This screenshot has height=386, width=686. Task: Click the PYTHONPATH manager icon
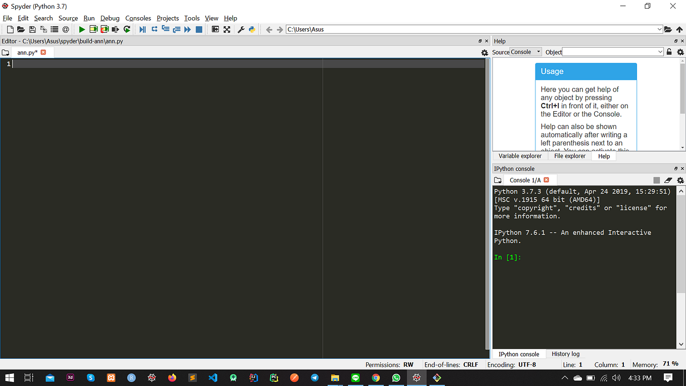[x=252, y=29]
